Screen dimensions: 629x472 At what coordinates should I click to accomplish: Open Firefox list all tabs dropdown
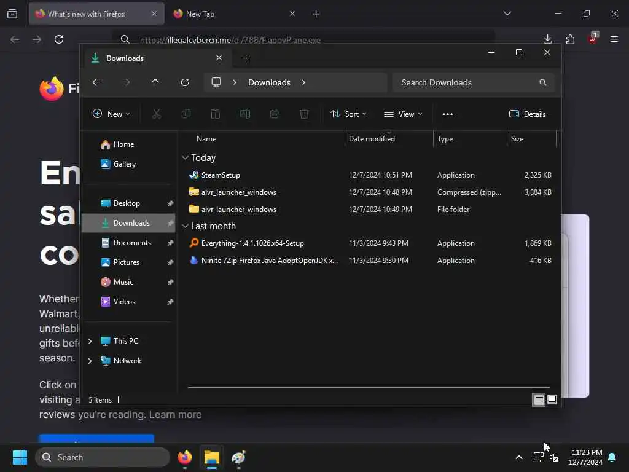click(507, 14)
